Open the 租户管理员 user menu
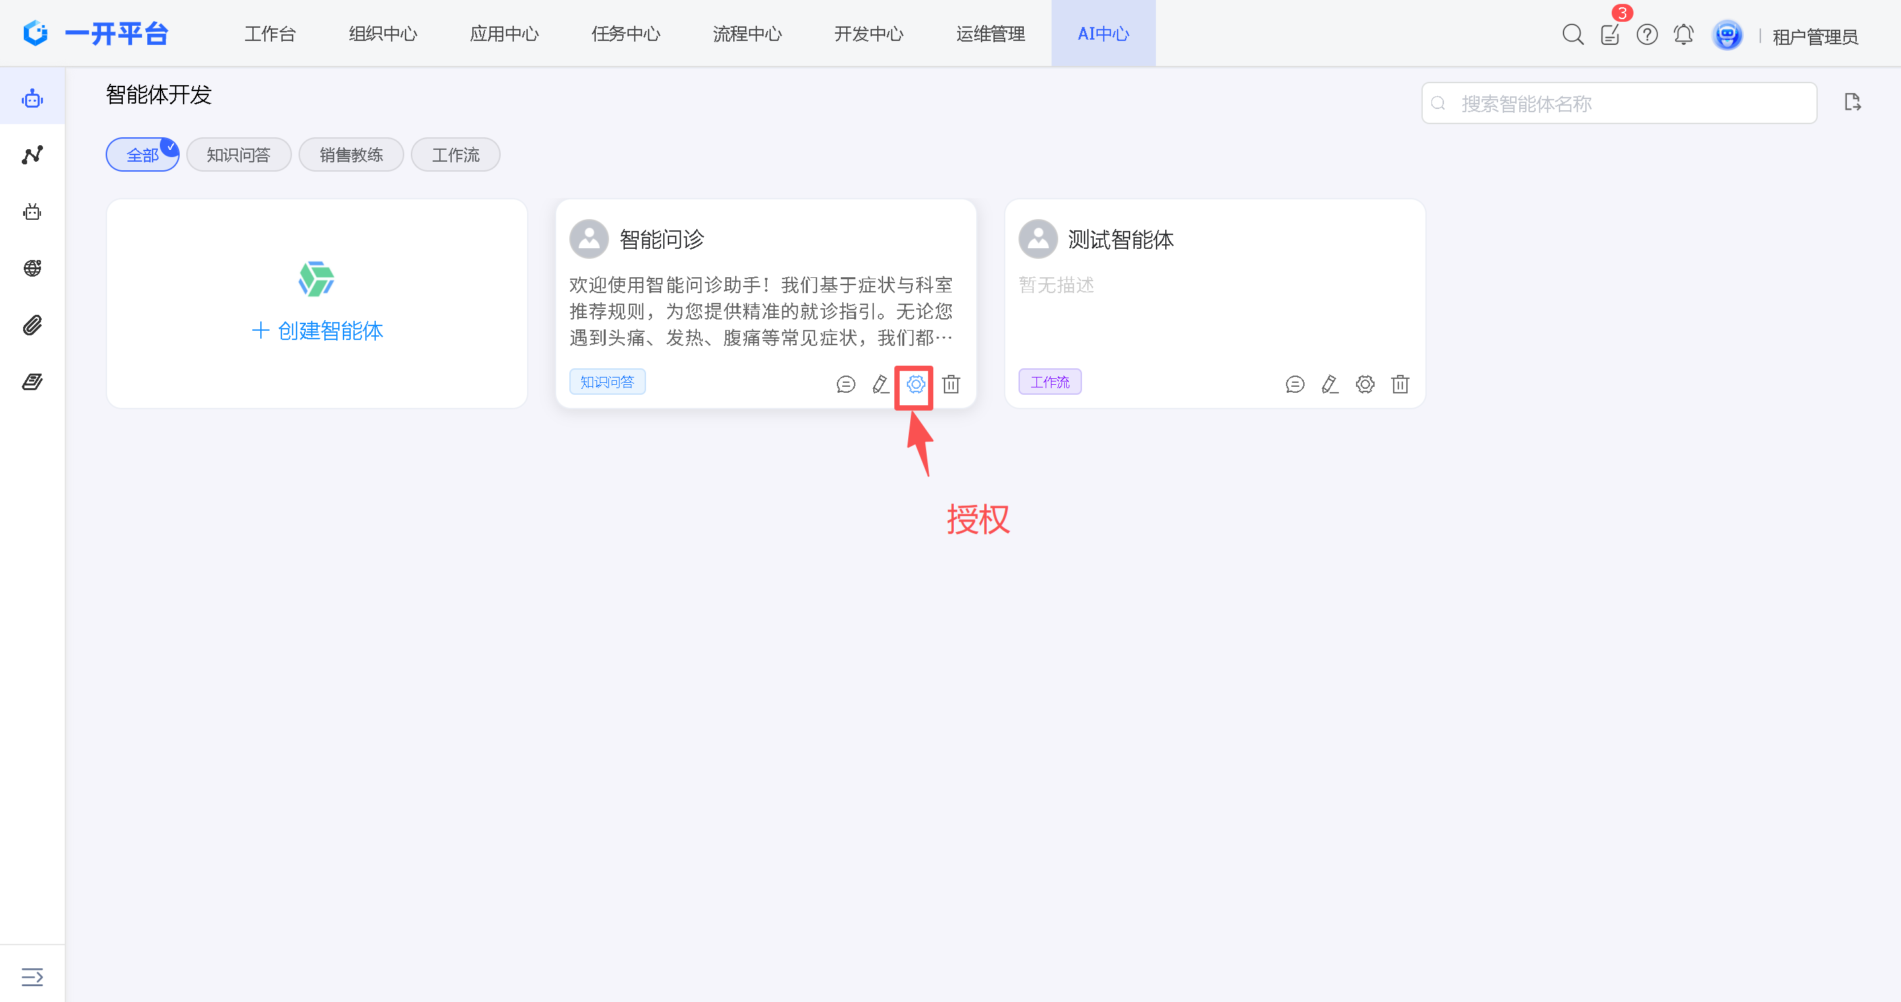Screen dimensions: 1901x1002 1814,36
